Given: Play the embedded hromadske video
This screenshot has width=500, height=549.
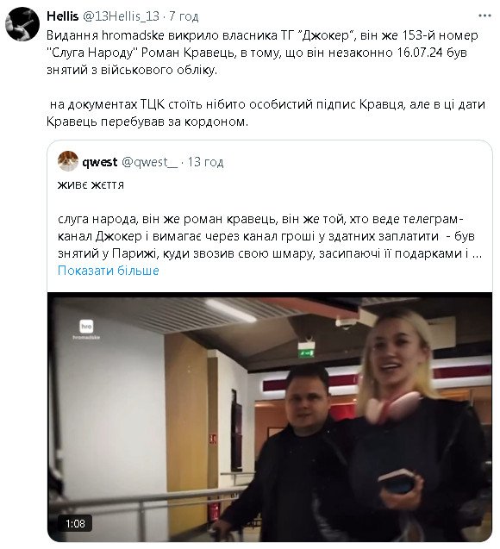Looking at the screenshot, I should [x=270, y=417].
